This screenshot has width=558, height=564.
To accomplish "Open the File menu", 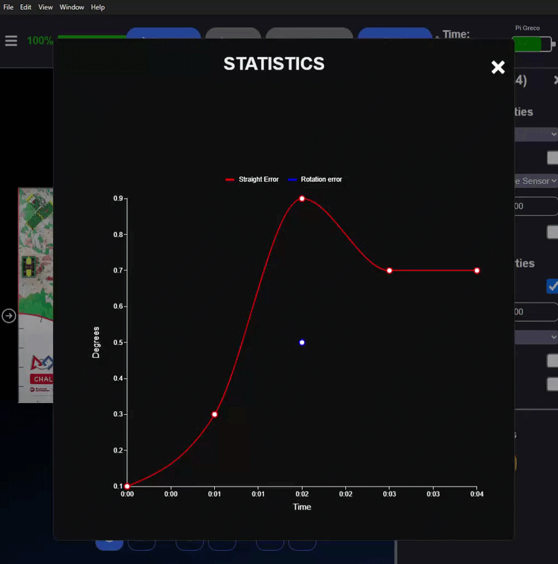I will click(x=8, y=7).
